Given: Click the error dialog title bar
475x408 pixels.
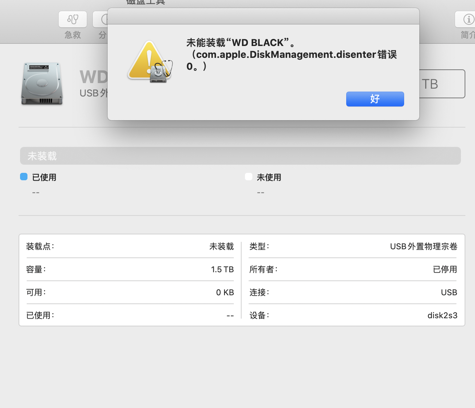Looking at the screenshot, I should (x=263, y=17).
